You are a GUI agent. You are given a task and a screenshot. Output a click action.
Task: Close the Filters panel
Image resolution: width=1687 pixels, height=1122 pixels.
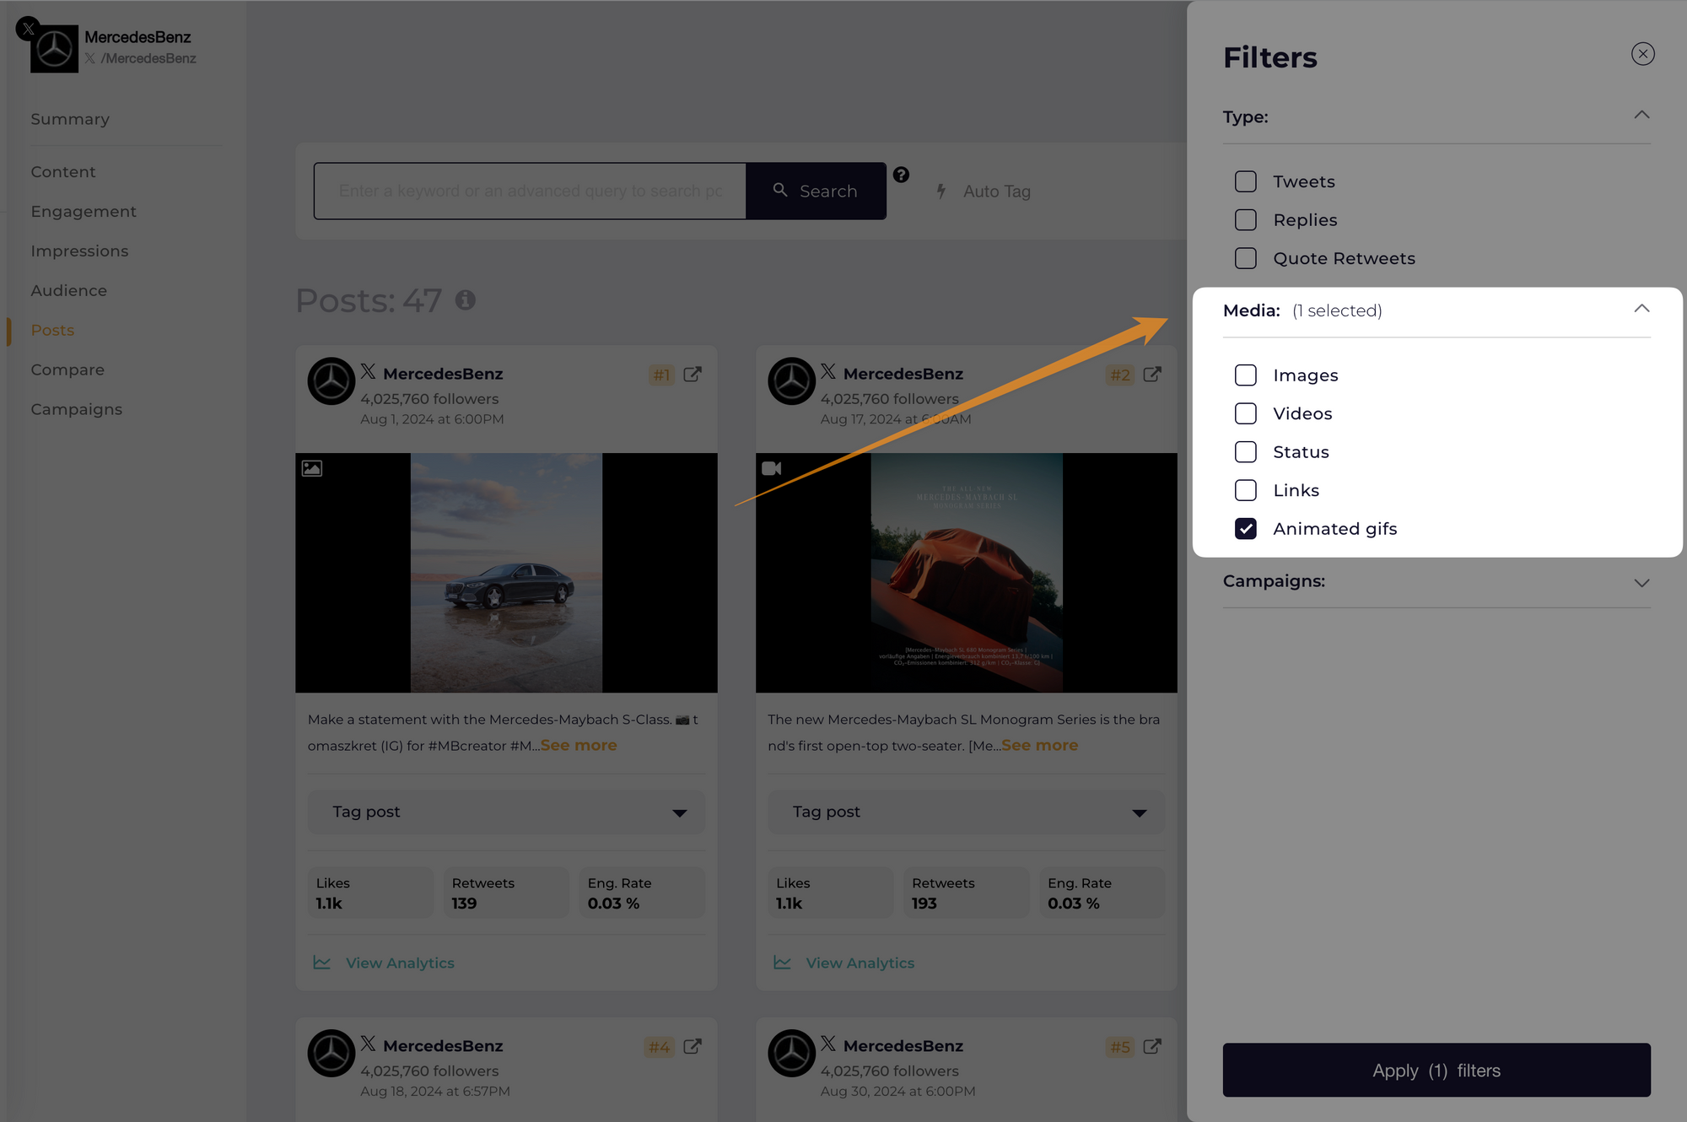pyautogui.click(x=1642, y=54)
